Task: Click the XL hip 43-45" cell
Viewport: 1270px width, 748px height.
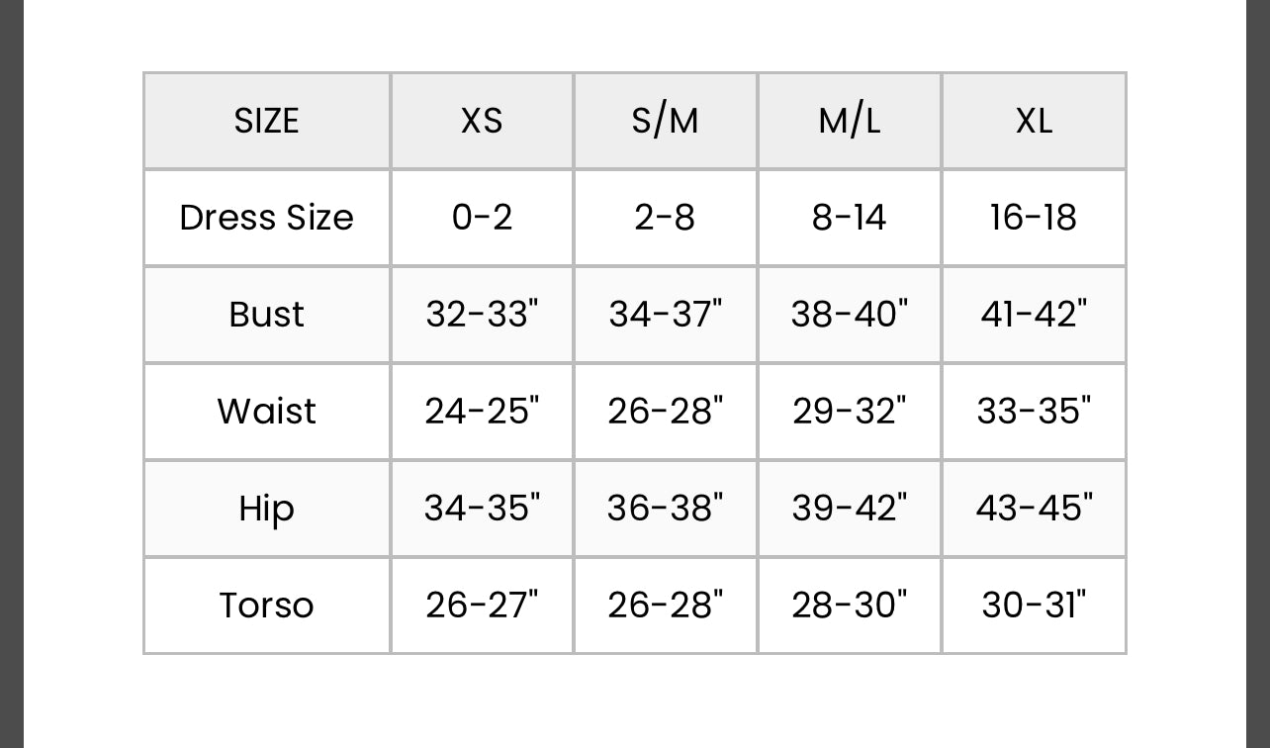Action: coord(1034,509)
